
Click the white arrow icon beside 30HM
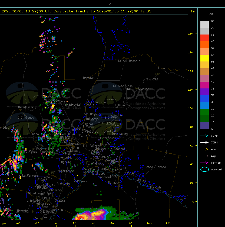pos(204,142)
